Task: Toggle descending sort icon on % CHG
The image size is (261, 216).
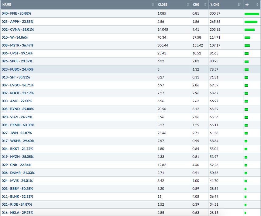Action: [239, 5]
